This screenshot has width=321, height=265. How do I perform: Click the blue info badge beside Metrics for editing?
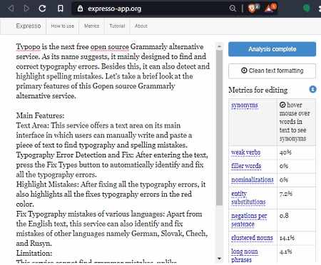coord(312,90)
